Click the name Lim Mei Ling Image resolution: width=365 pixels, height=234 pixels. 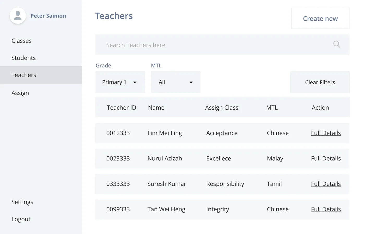(165, 133)
